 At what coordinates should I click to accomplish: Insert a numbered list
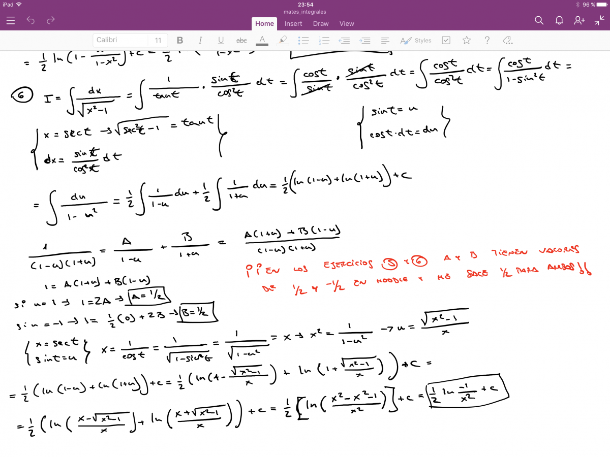[x=324, y=41]
